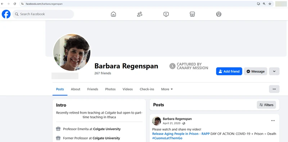Click the browser address bar URL
This screenshot has height=142, width=288.
click(44, 4)
